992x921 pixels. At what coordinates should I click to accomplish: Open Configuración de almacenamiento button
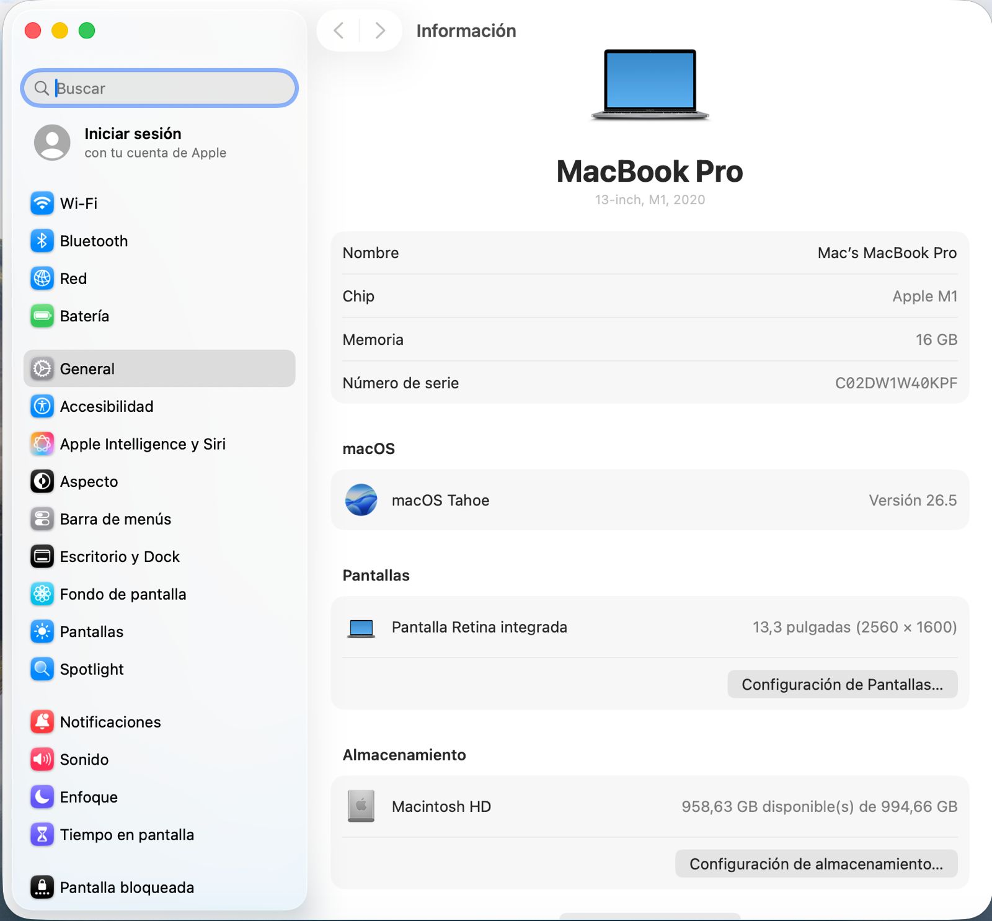coord(816,863)
